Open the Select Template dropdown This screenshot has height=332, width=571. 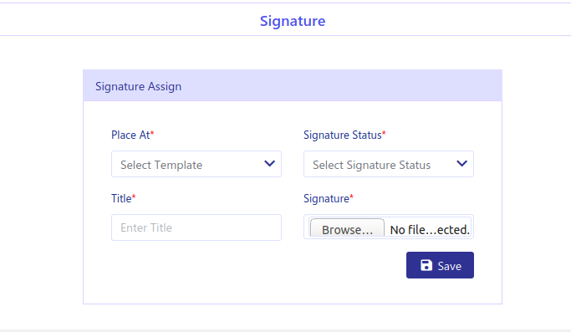click(x=196, y=164)
